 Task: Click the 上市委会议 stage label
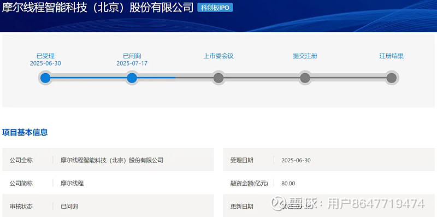218,56
